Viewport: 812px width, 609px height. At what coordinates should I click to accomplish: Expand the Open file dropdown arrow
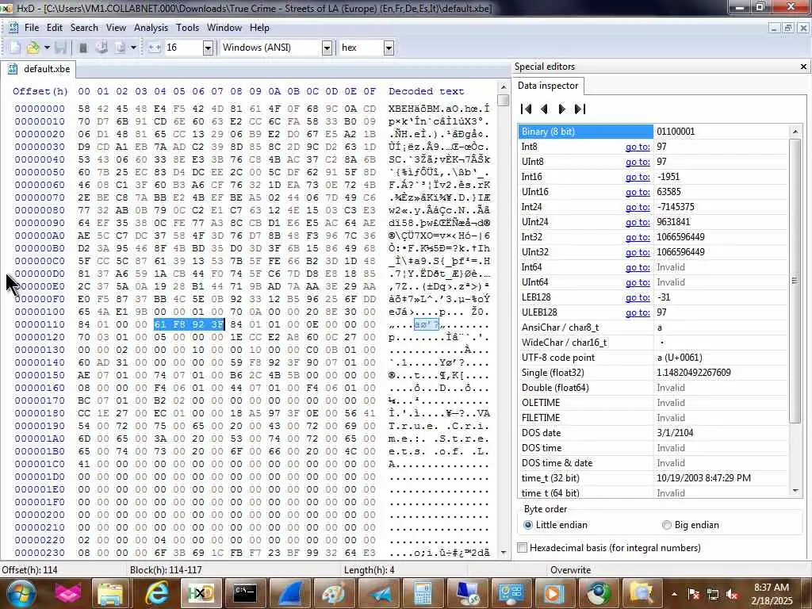tap(47, 48)
